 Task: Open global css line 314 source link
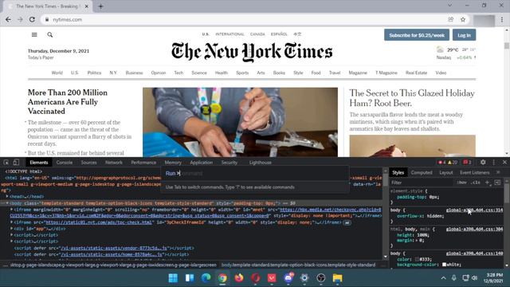[x=474, y=210]
